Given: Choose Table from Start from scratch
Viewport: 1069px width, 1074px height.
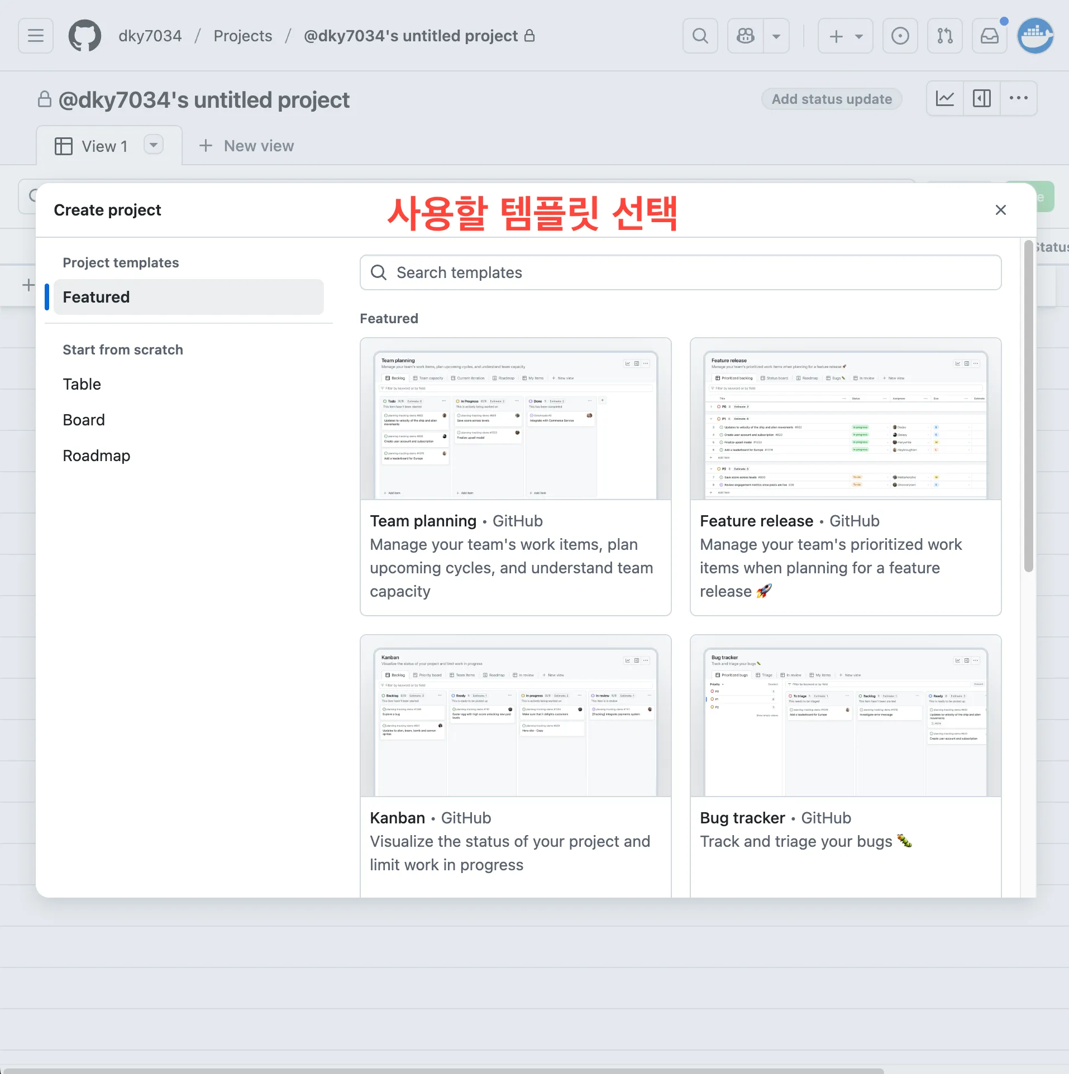Looking at the screenshot, I should pos(82,384).
